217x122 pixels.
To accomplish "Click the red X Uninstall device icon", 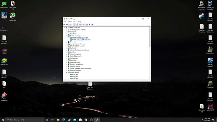I will (90, 24).
